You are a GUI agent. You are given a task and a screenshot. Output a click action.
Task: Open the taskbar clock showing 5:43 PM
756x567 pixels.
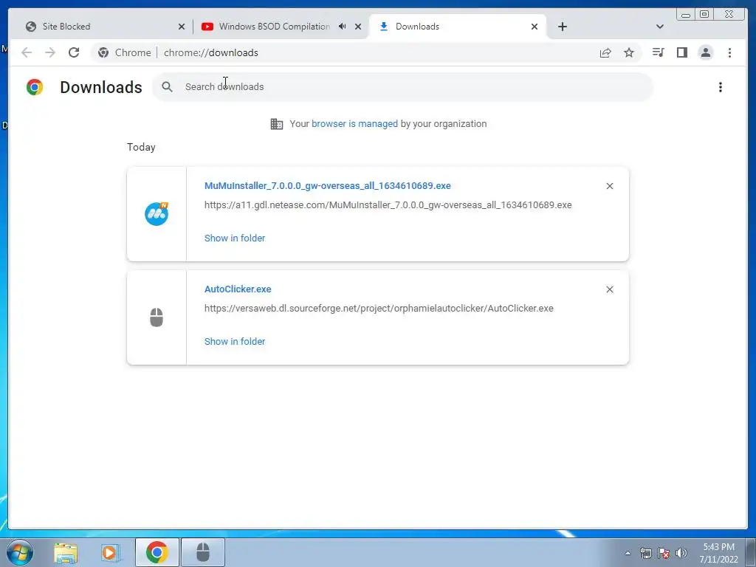coord(718,553)
